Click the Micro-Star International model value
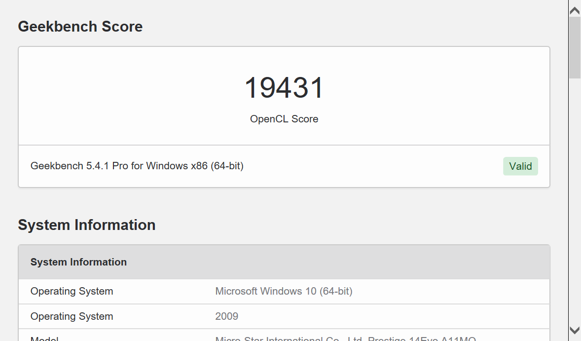The height and width of the screenshot is (341, 581). pyautogui.click(x=345, y=339)
